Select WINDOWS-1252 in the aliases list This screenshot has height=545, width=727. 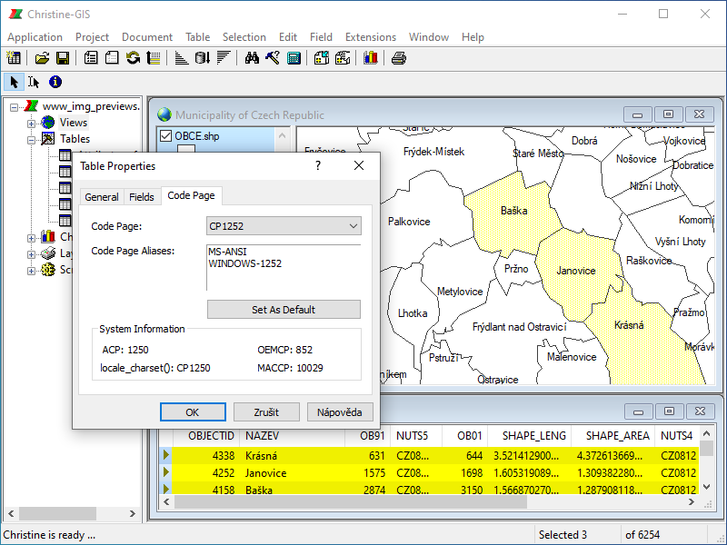pos(244,263)
